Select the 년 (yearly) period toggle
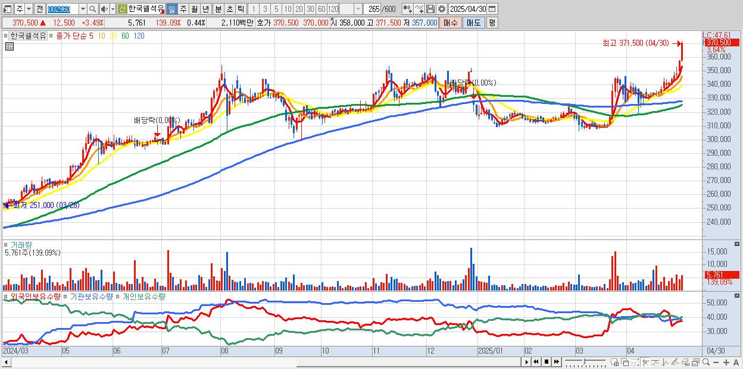The height and width of the screenshot is (369, 743). click(x=205, y=9)
